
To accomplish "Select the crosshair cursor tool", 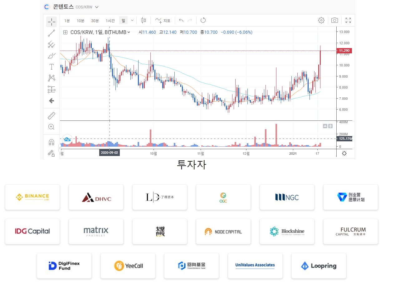I will coord(51,22).
